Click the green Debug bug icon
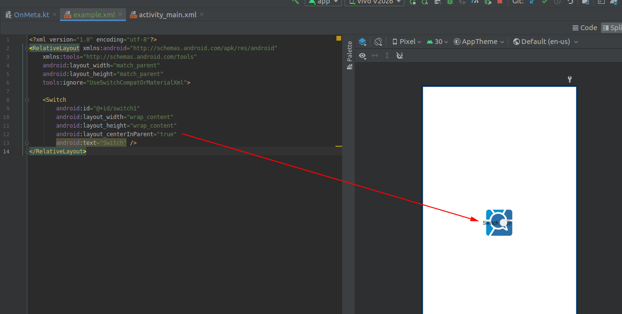 pos(449,2)
